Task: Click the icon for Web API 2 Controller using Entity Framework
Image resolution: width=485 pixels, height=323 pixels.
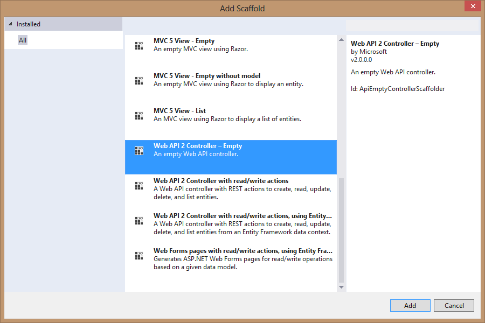Action: 139,220
